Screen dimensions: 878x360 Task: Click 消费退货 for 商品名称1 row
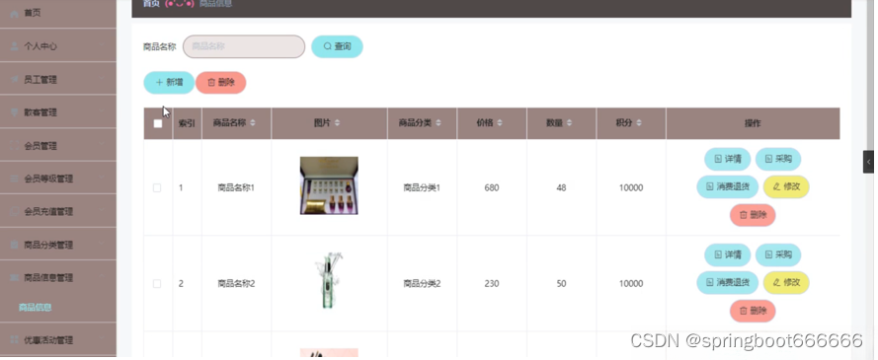(727, 186)
